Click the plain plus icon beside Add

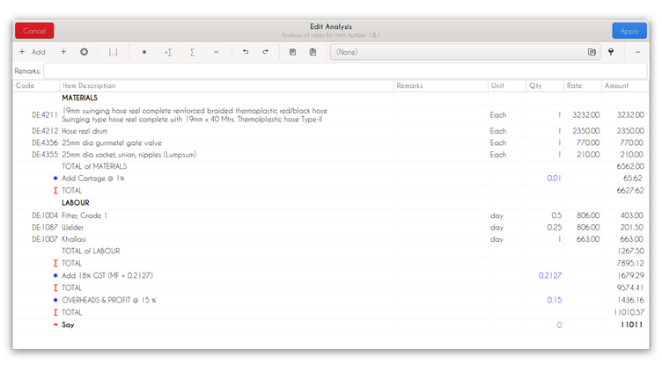(63, 53)
